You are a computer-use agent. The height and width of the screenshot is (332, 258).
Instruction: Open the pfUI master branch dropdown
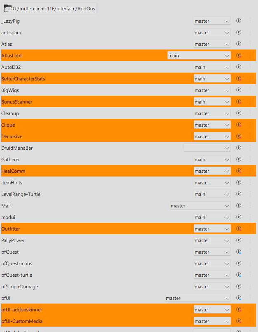pyautogui.click(x=198, y=298)
